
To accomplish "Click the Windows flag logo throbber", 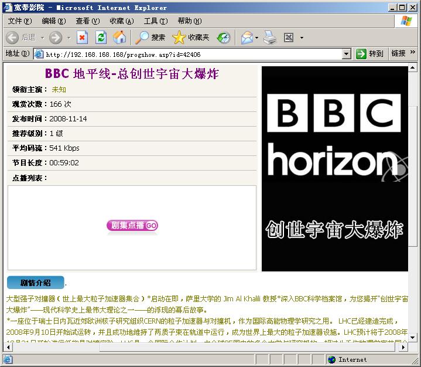I will click(406, 21).
